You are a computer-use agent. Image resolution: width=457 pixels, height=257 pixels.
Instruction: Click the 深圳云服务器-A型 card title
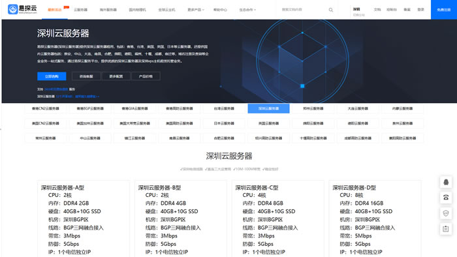click(x=63, y=188)
